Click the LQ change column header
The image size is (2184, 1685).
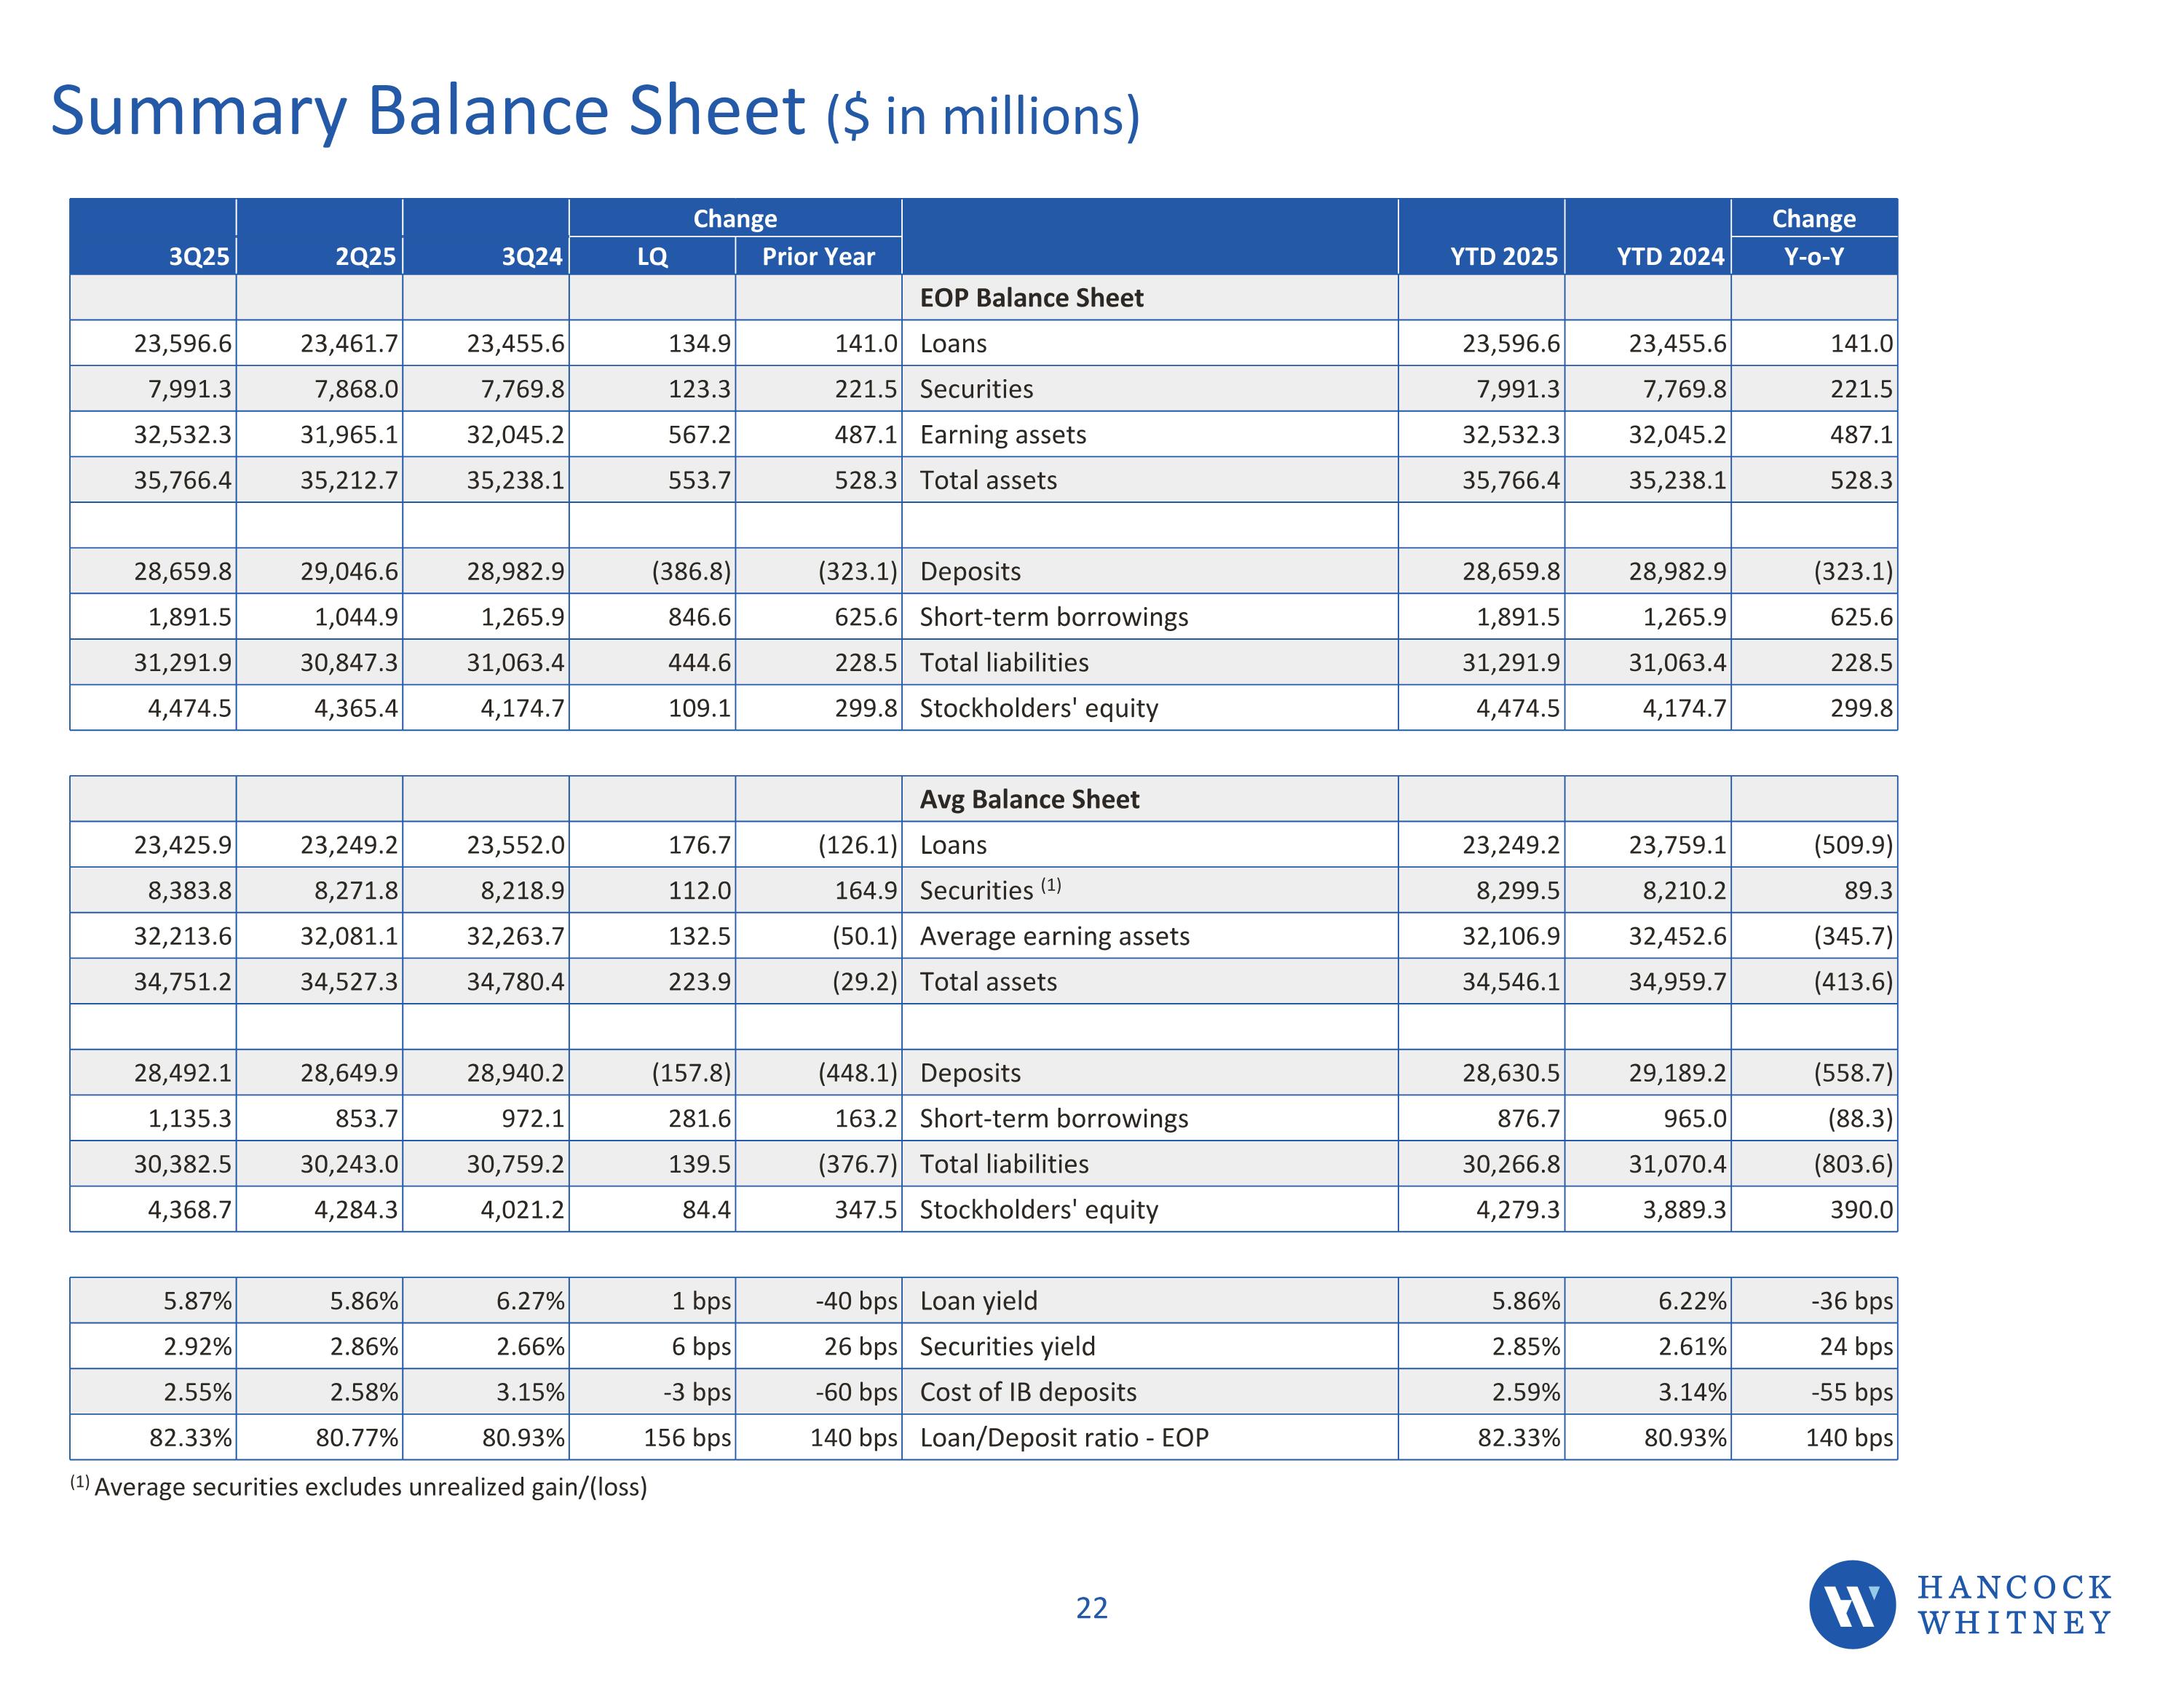[652, 257]
